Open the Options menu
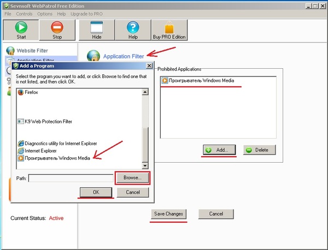Screen dimensions: 328x250 coord(45,13)
